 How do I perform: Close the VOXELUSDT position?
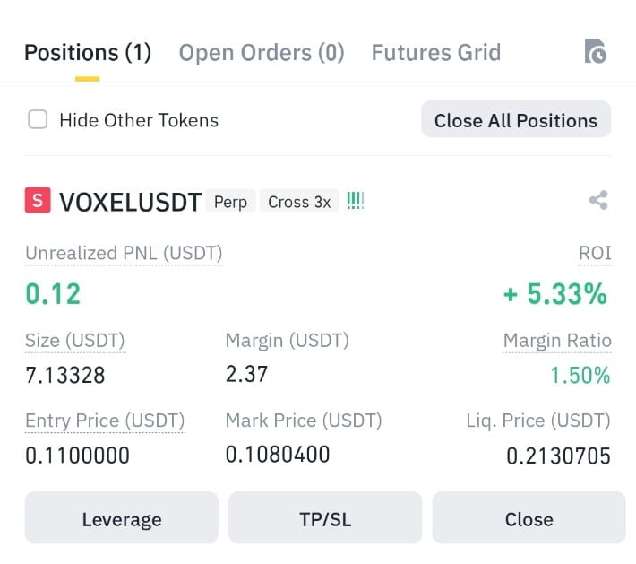[529, 518]
